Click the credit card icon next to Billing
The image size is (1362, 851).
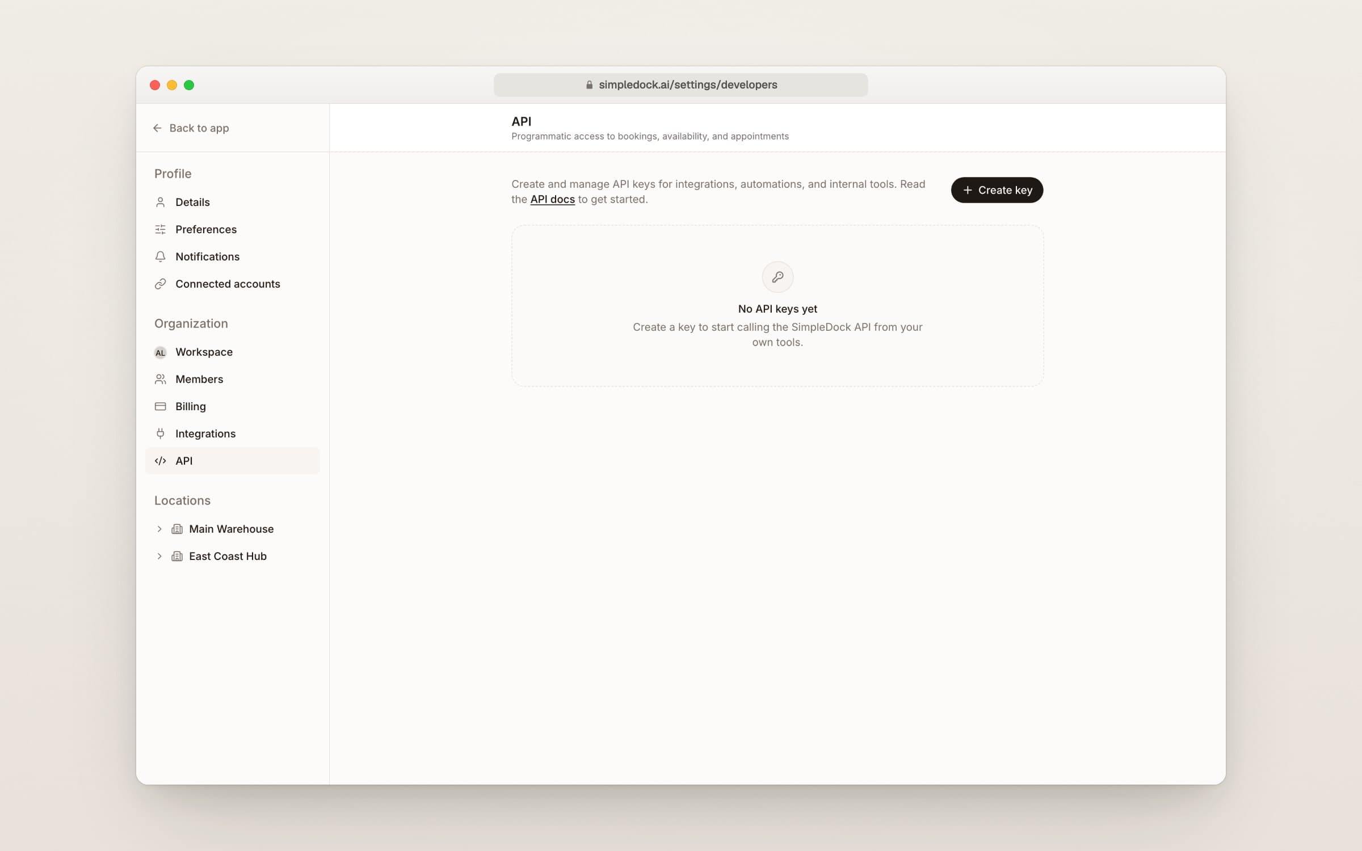161,406
